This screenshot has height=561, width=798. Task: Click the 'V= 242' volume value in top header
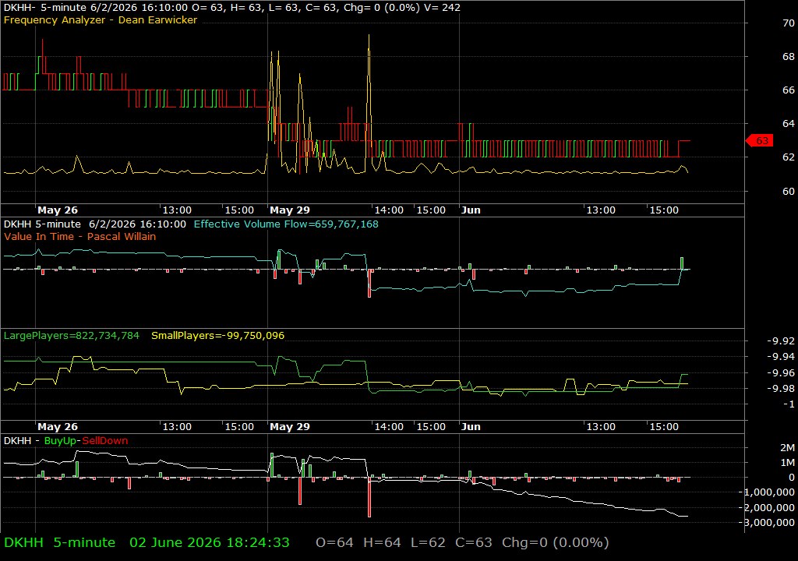[442, 8]
